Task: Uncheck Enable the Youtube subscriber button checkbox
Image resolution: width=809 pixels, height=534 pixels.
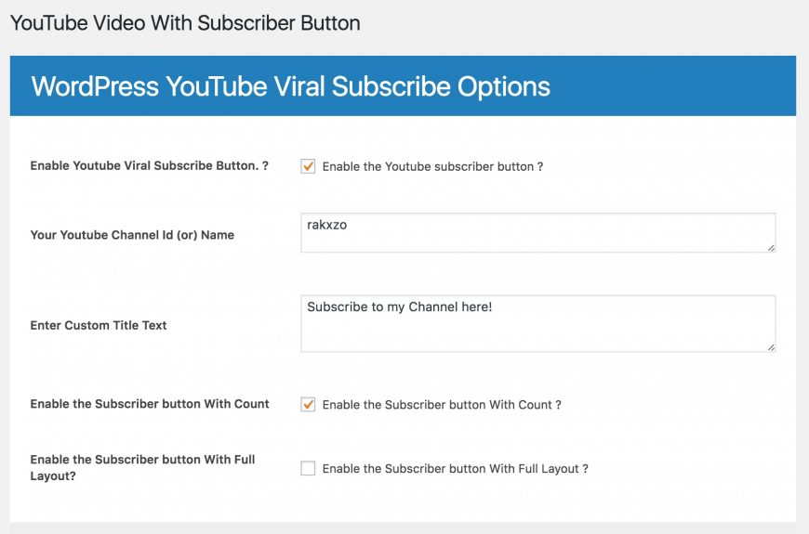Action: point(308,166)
